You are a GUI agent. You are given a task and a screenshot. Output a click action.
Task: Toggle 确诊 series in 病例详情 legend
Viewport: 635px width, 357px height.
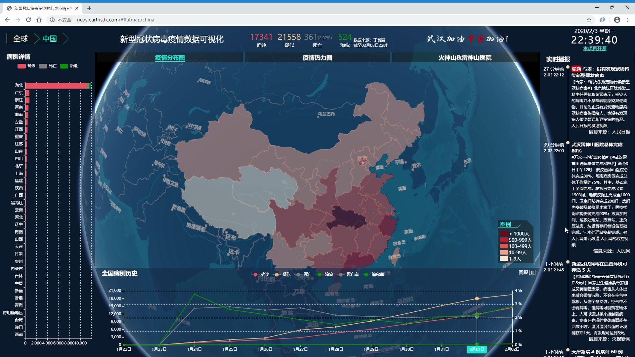click(26, 66)
